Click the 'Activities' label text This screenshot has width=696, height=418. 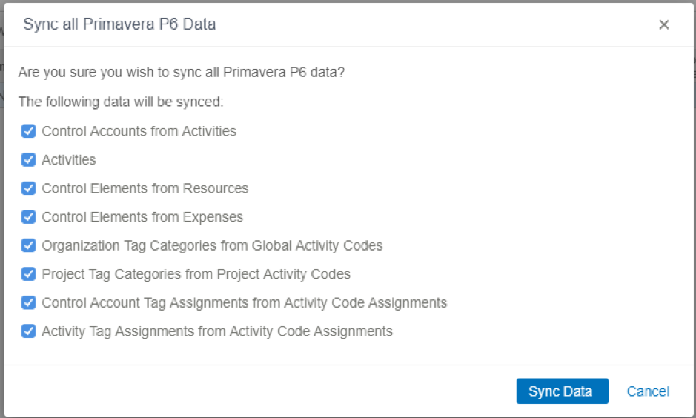click(x=69, y=160)
